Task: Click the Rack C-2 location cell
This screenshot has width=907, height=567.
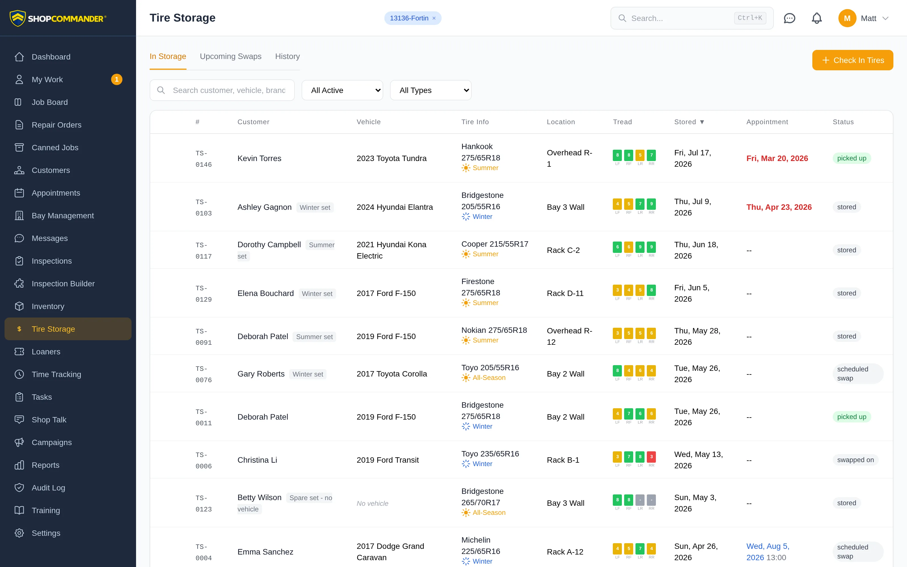Action: (x=563, y=250)
